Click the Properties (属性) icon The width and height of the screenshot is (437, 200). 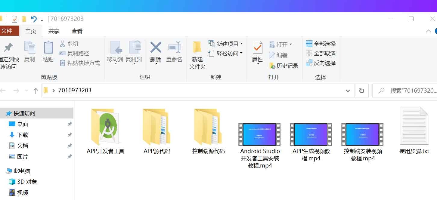tap(257, 48)
